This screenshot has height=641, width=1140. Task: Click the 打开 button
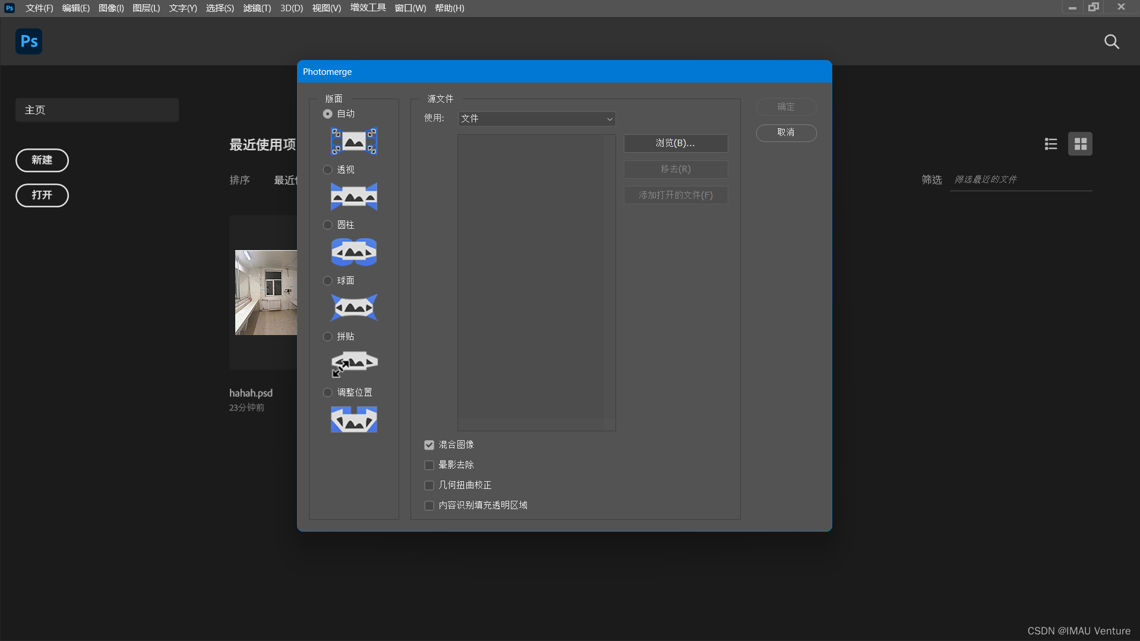[42, 195]
